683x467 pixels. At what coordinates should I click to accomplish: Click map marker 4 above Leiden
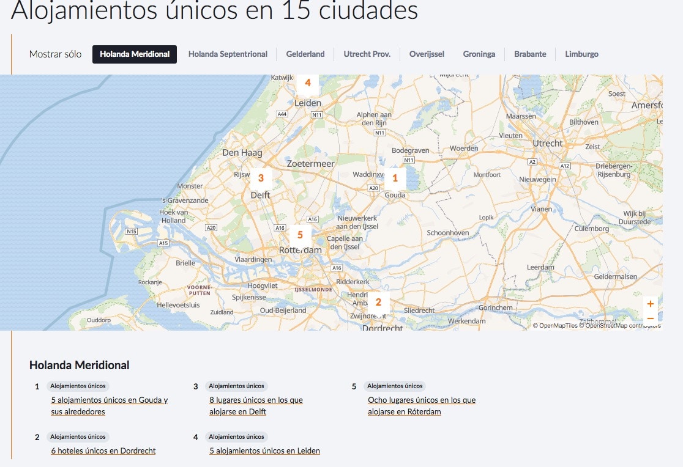(308, 84)
